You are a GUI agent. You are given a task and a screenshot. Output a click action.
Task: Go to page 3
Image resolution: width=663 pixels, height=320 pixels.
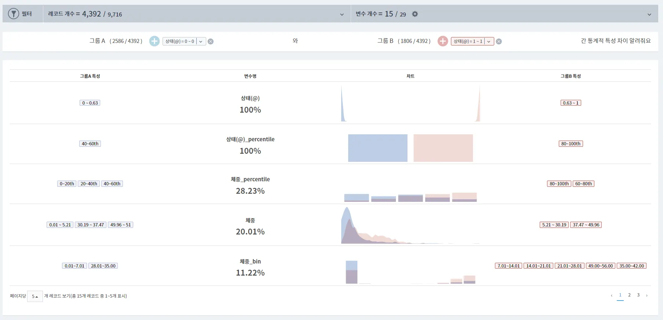point(638,295)
